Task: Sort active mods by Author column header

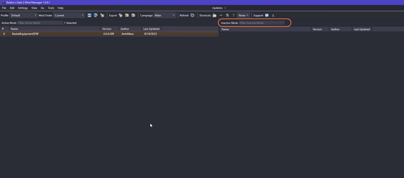Action: [x=130, y=29]
